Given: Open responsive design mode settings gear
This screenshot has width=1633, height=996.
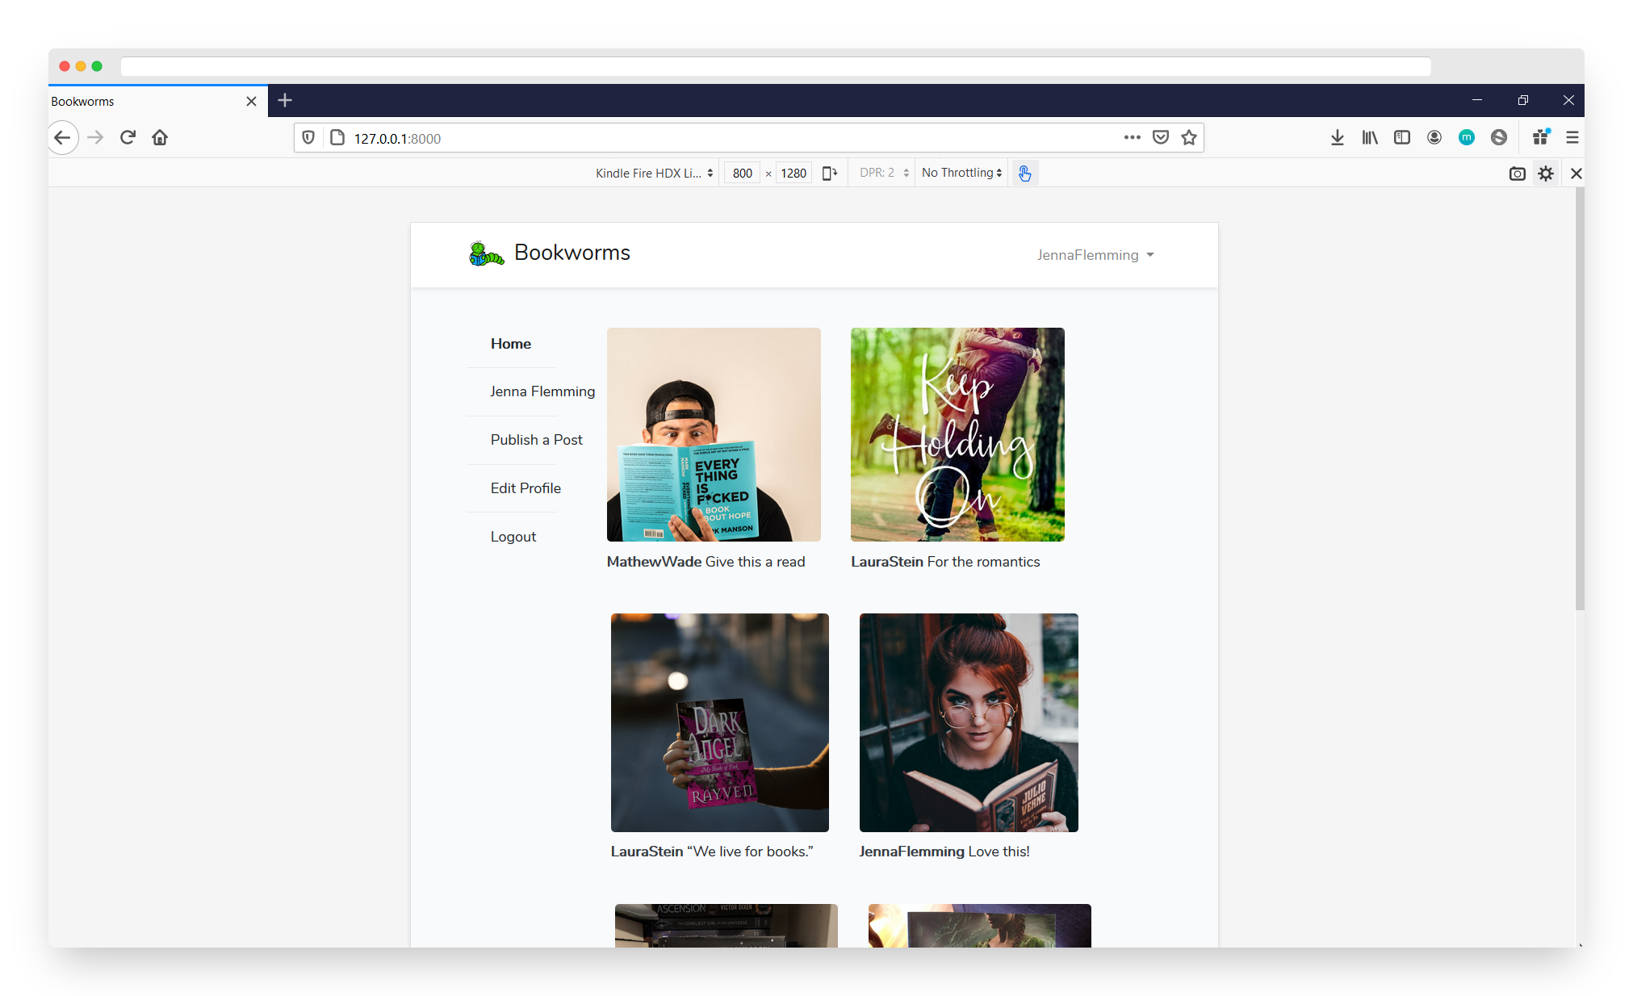Looking at the screenshot, I should point(1545,174).
